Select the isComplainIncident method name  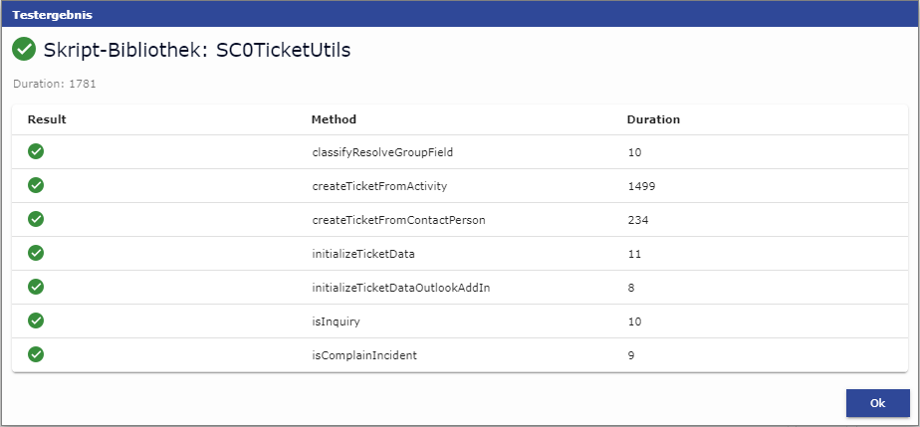(x=364, y=355)
